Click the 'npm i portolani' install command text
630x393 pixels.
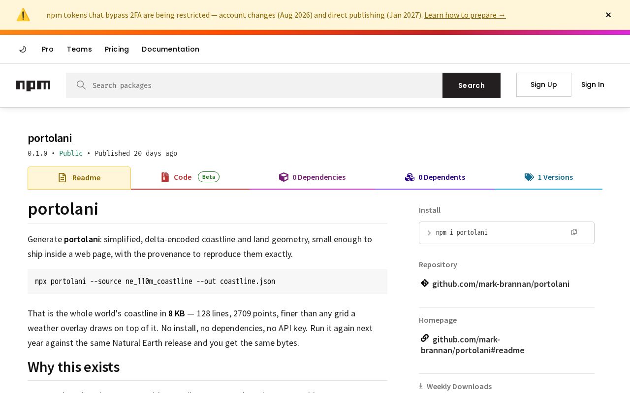462,232
